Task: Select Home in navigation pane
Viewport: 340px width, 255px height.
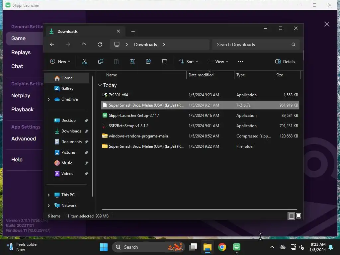Action: 66,78
